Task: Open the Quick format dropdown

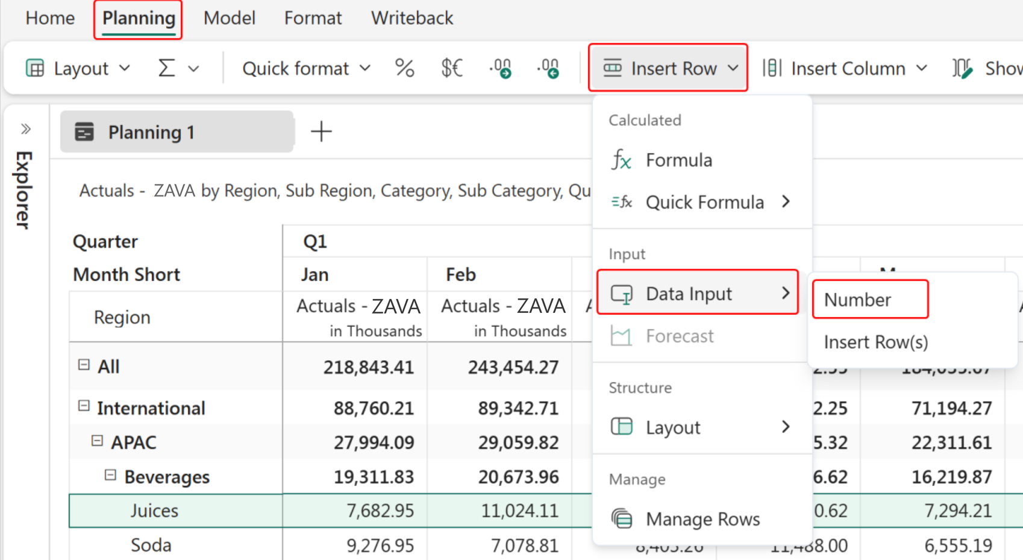Action: [x=306, y=69]
